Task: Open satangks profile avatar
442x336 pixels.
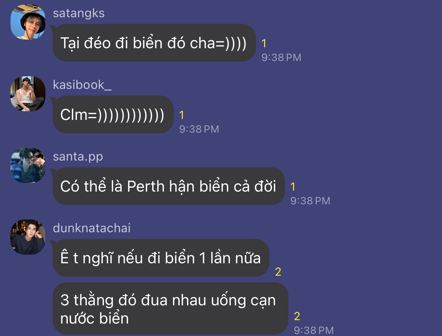Action: point(28,22)
